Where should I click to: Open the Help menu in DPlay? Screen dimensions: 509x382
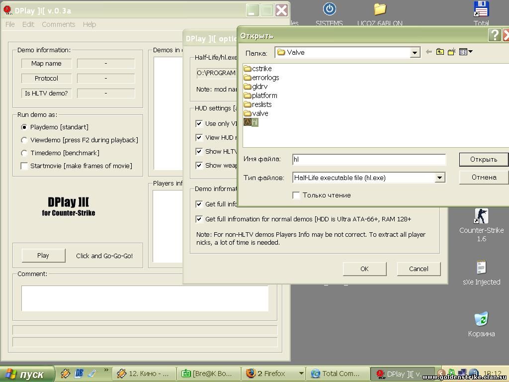tap(89, 24)
